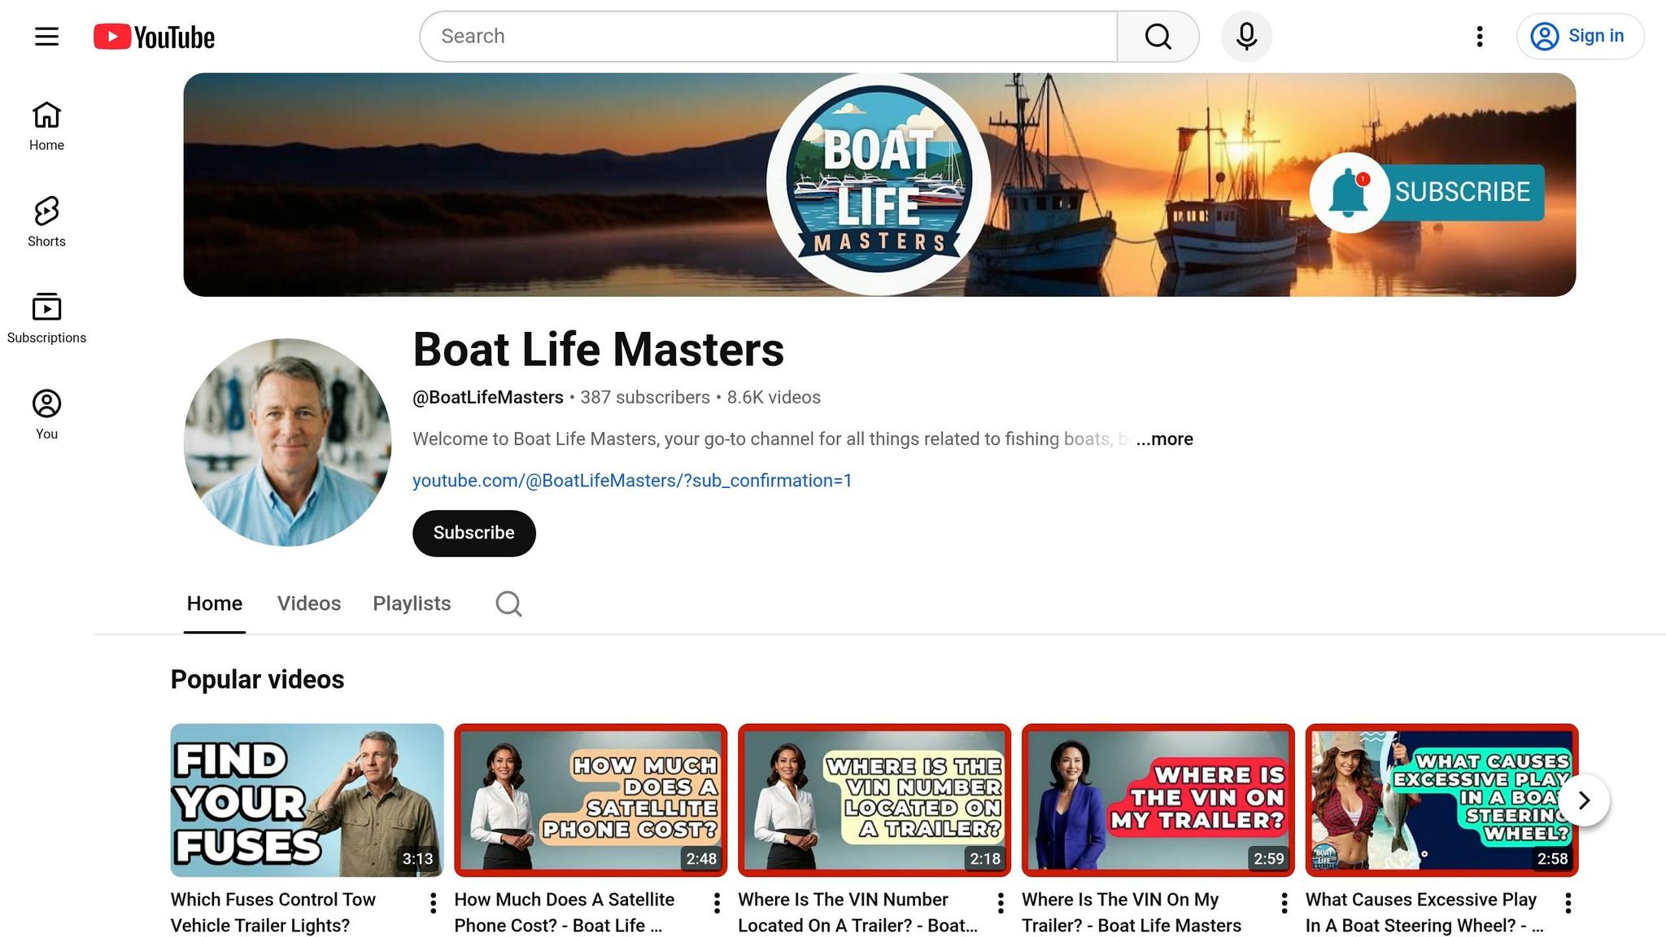Play the Find Your Fuses thumbnail
The image size is (1666, 937).
(x=307, y=800)
